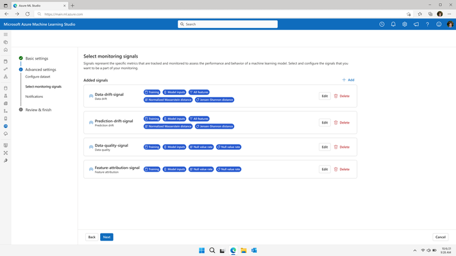
Task: Open a new browser tab
Action: pyautogui.click(x=72, y=6)
